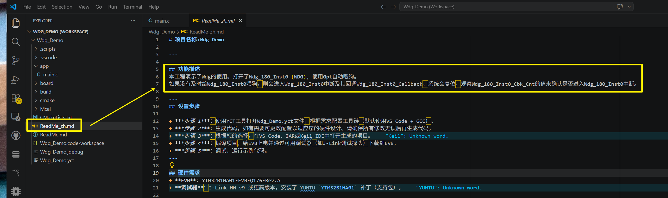
Task: Open Explorer more actions ellipsis
Action: click(133, 21)
